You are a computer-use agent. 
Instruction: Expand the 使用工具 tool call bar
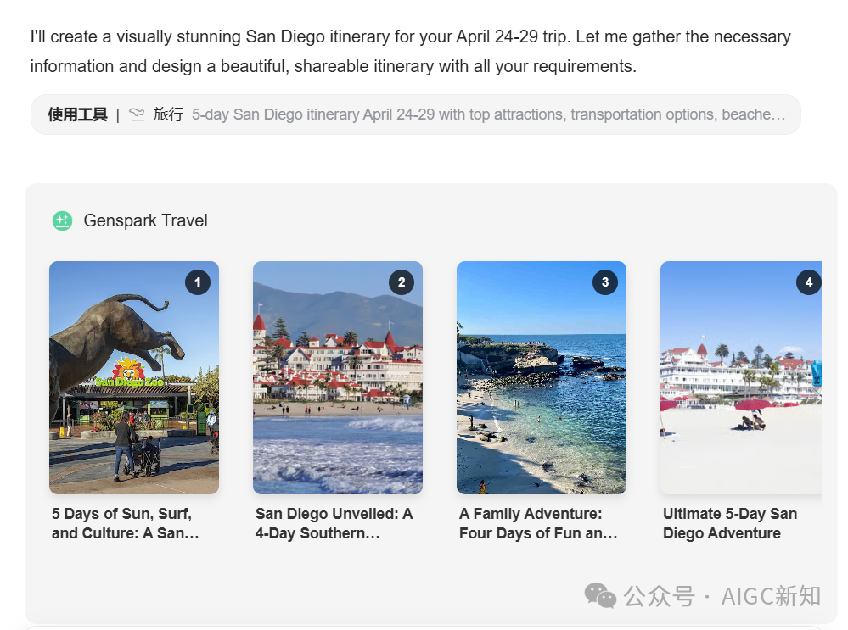click(415, 114)
